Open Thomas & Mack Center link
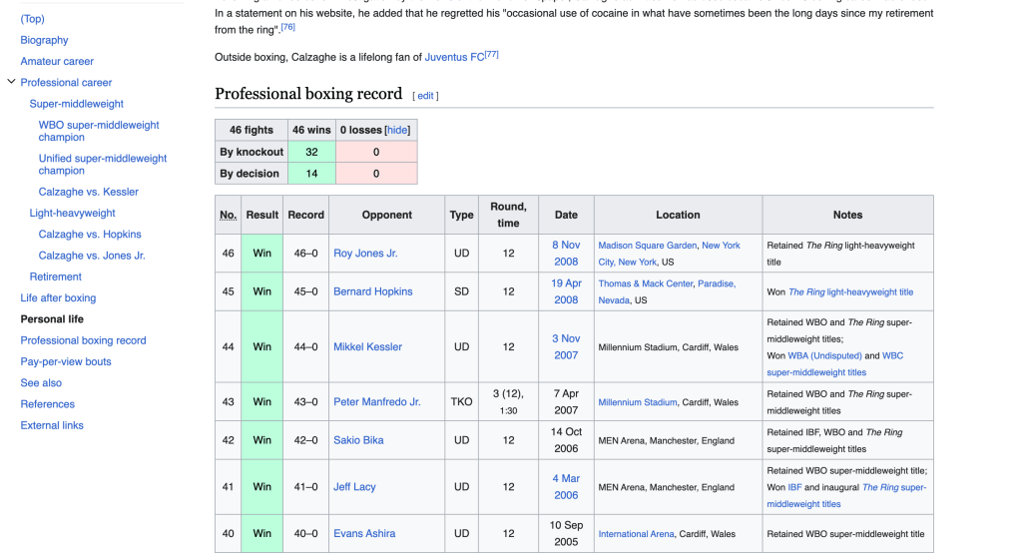The image size is (1022, 553). 646,283
